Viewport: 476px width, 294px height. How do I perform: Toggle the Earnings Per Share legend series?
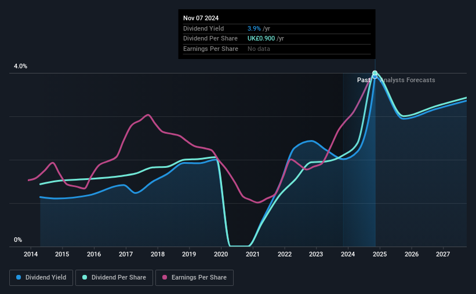pyautogui.click(x=194, y=278)
